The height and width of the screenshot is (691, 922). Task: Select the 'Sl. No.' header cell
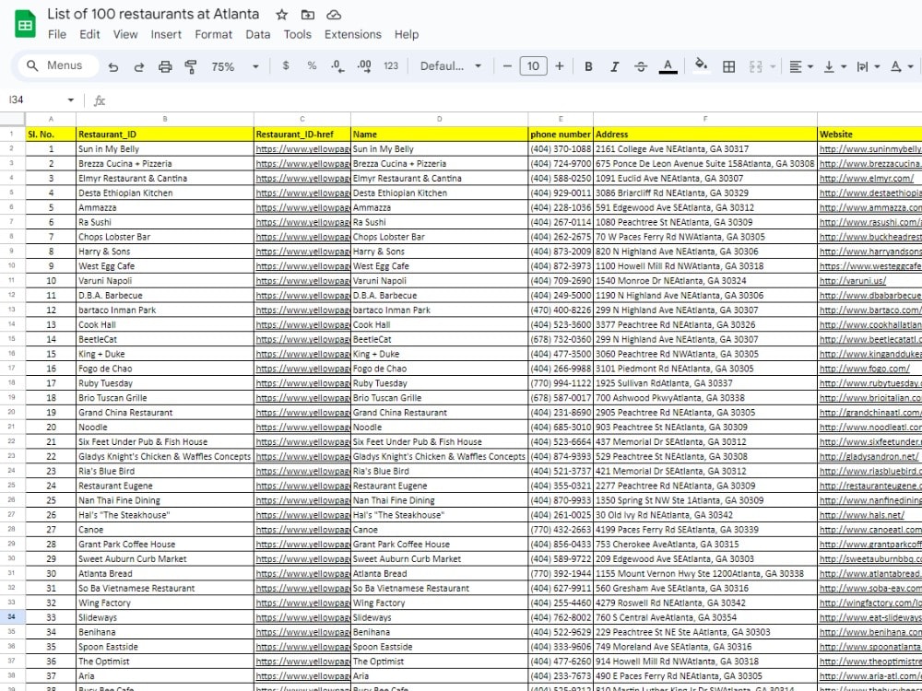(51, 134)
